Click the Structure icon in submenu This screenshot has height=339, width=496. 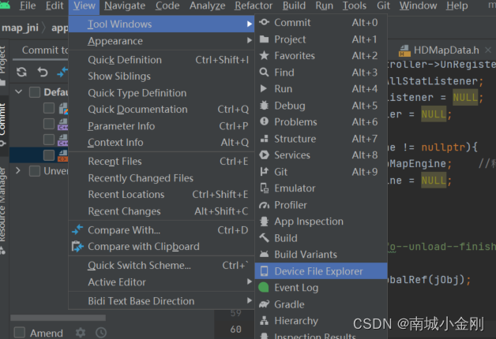click(264, 139)
